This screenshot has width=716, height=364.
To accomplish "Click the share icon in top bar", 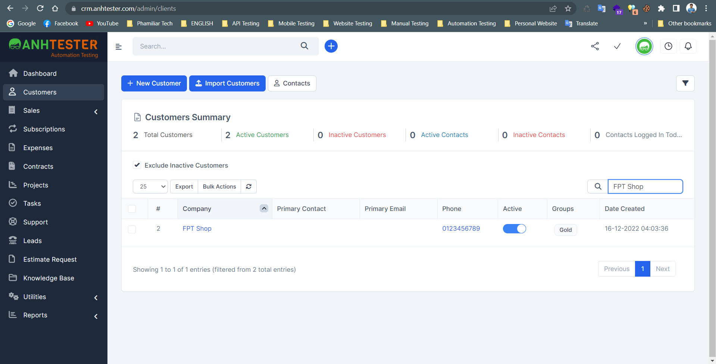I will click(595, 46).
